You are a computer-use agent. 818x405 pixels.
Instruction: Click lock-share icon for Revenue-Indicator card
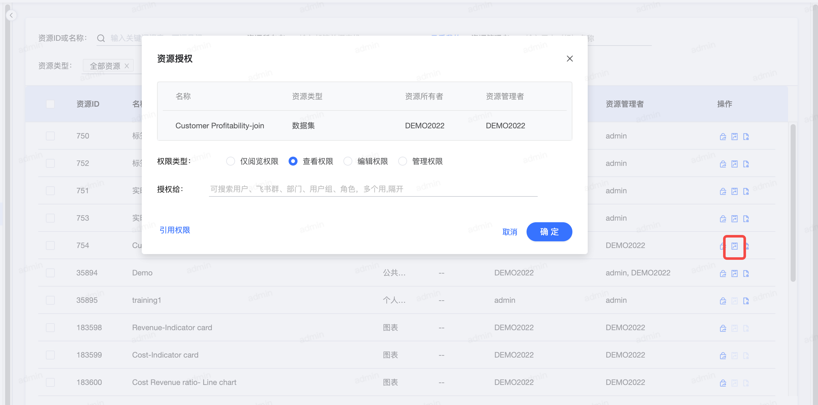click(x=723, y=328)
